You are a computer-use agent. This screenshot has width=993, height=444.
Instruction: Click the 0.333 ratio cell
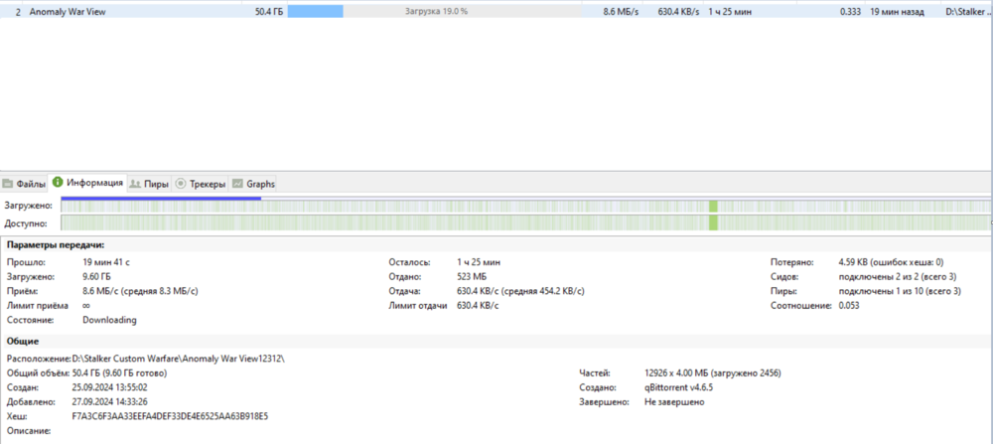(850, 11)
